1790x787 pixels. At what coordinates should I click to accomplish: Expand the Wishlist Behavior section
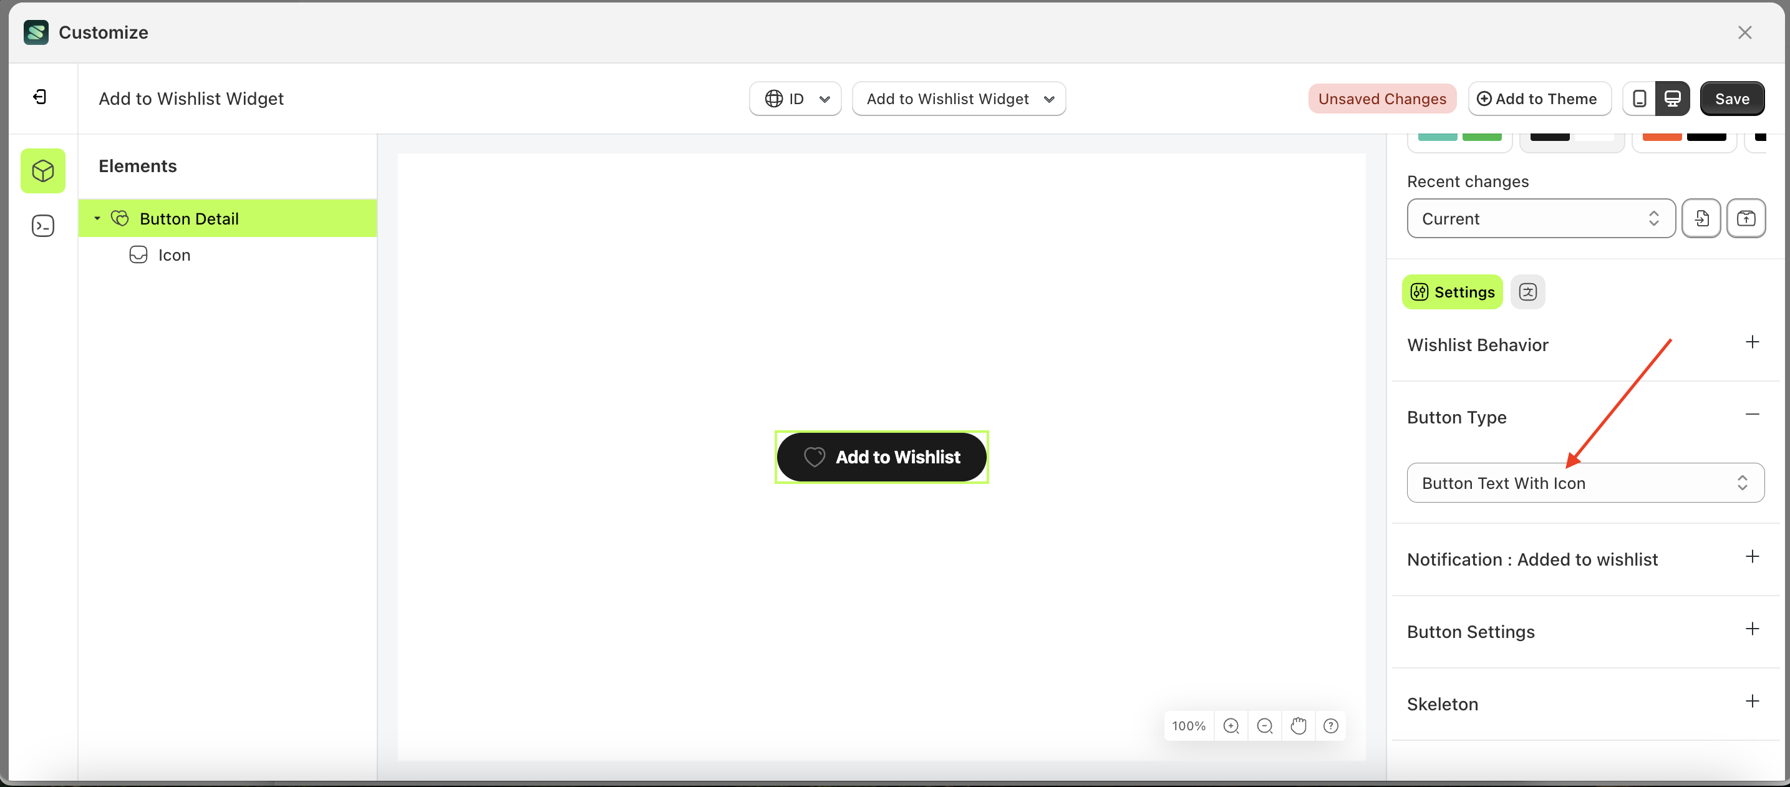[1753, 342]
